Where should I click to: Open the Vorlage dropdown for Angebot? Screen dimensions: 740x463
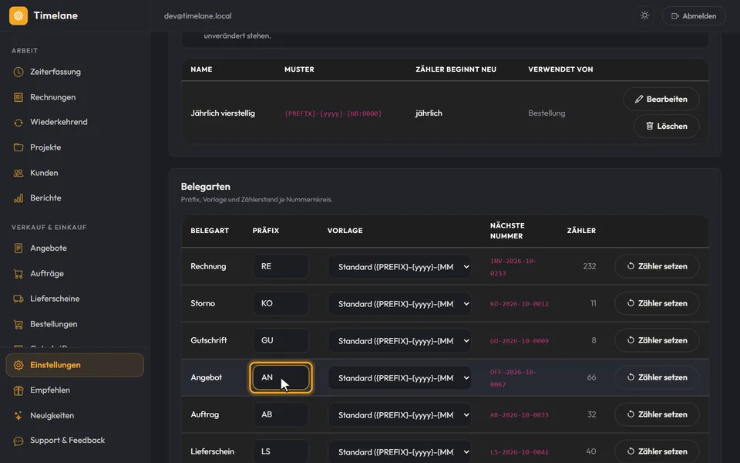399,378
